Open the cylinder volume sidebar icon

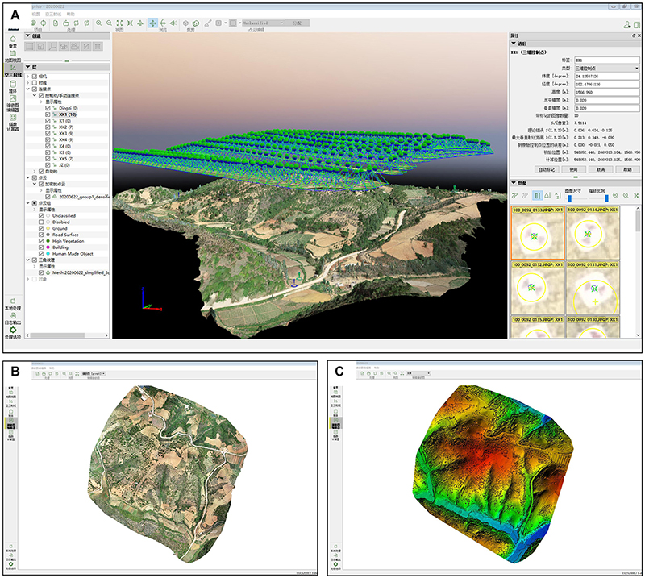pos(13,85)
